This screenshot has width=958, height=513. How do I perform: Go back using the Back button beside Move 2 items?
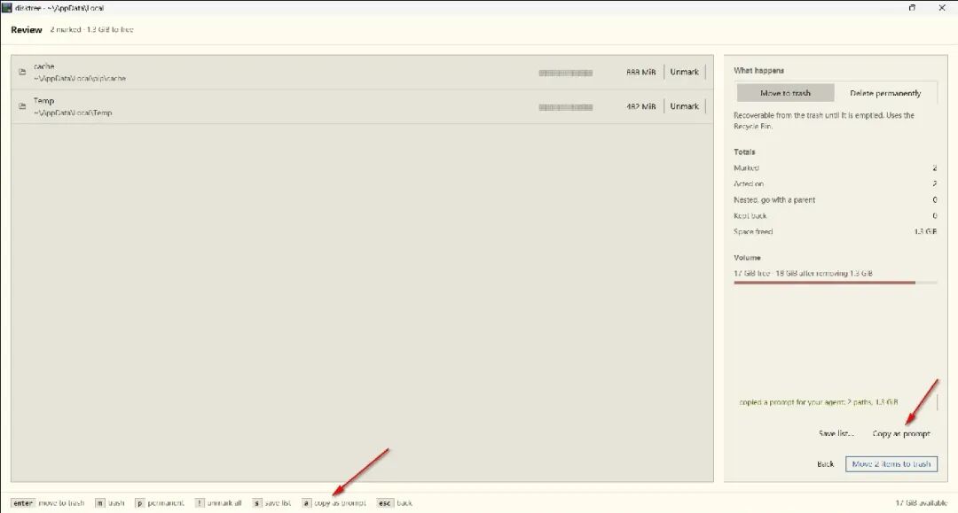click(x=826, y=463)
